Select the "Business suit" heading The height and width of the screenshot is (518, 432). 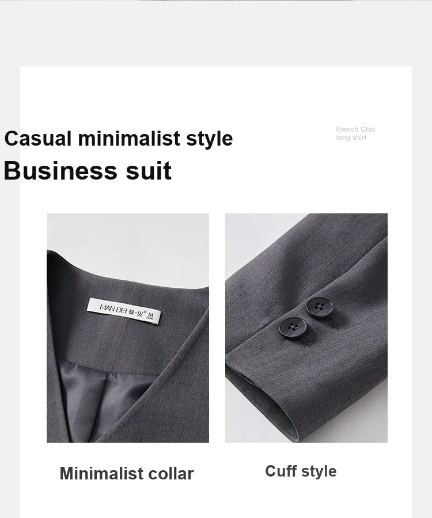(88, 171)
